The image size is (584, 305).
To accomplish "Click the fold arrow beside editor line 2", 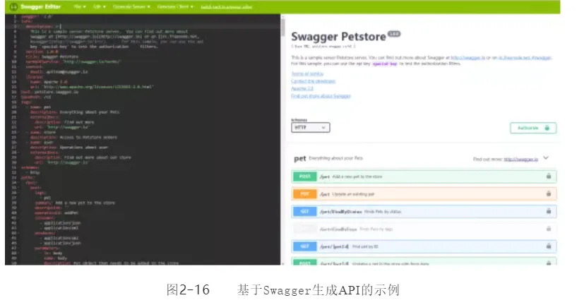I will (x=19, y=22).
